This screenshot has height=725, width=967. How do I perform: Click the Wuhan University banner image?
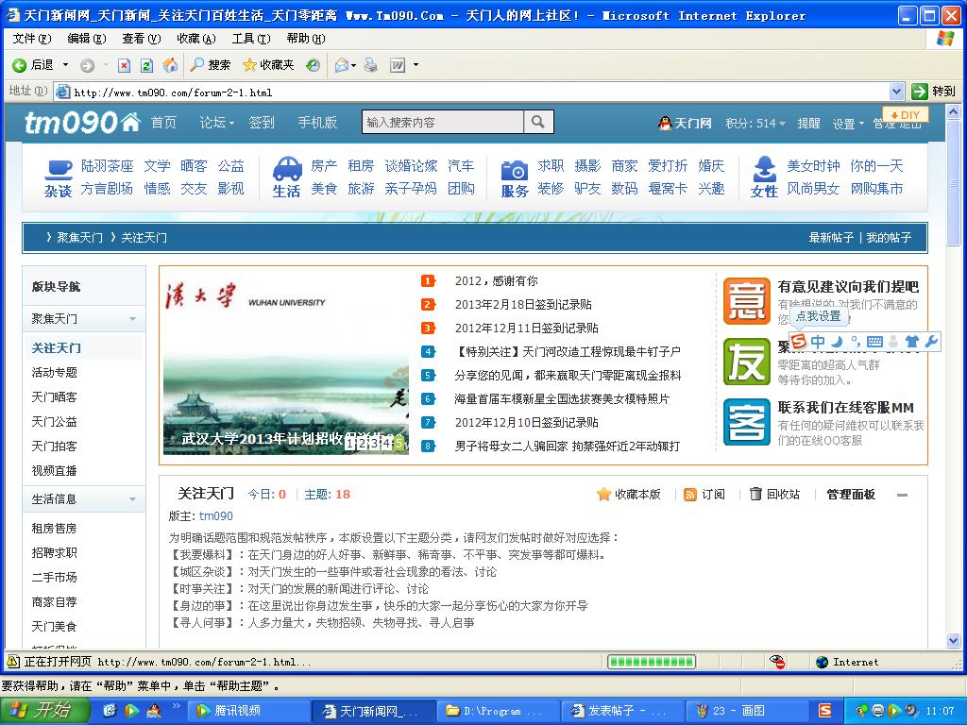(x=285, y=362)
